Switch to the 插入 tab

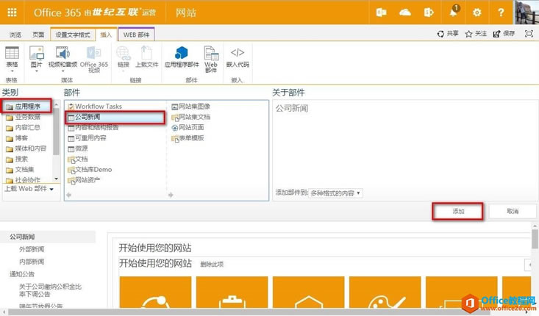[x=106, y=35]
